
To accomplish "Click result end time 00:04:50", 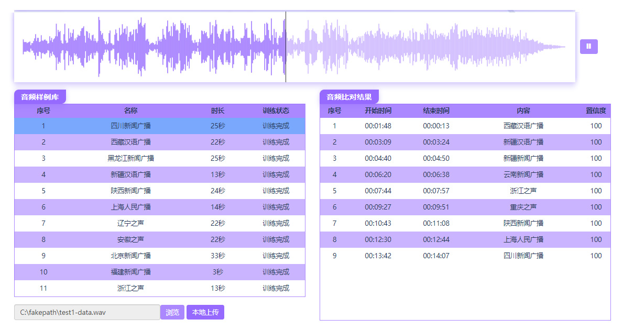I will [436, 158].
